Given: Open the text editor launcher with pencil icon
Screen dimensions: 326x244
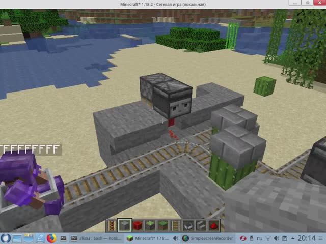Looking at the screenshot, I should tap(40, 238).
